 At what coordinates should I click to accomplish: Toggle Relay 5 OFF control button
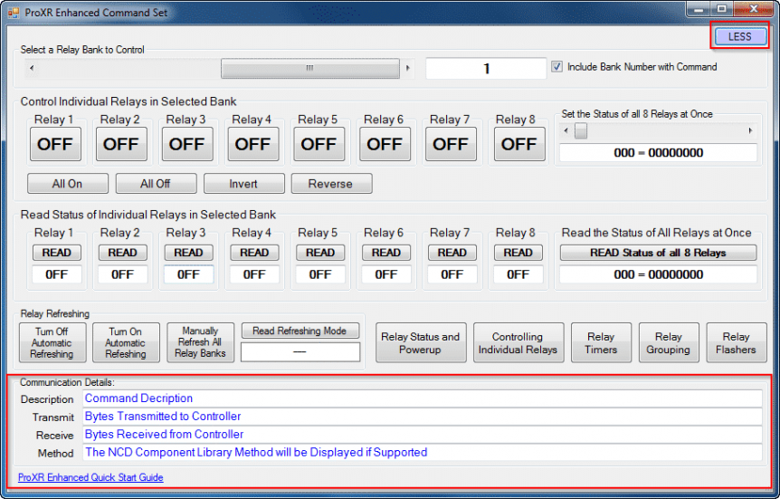pos(319,144)
